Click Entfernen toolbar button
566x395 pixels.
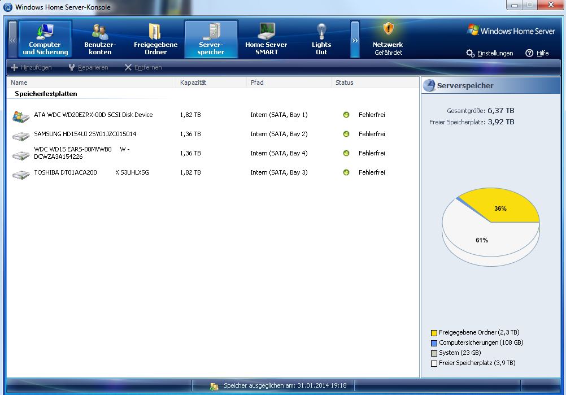[143, 67]
